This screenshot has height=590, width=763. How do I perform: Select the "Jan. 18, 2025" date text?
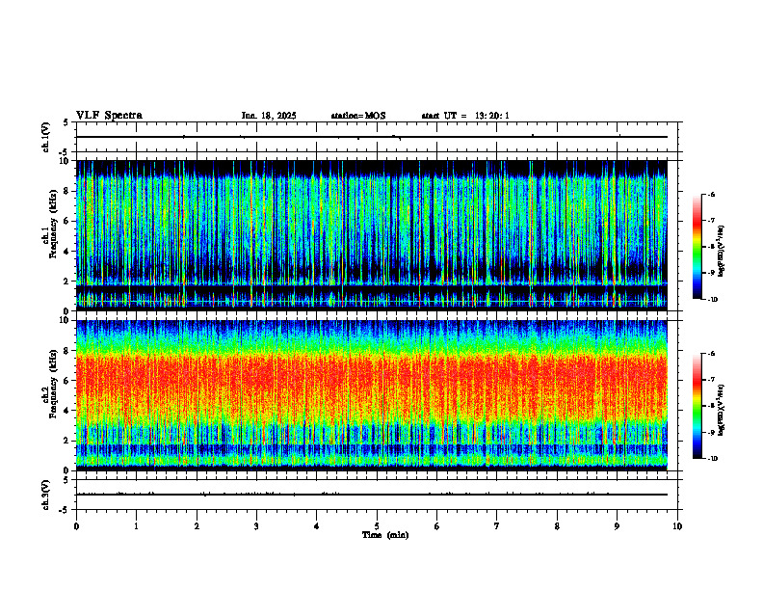(269, 116)
